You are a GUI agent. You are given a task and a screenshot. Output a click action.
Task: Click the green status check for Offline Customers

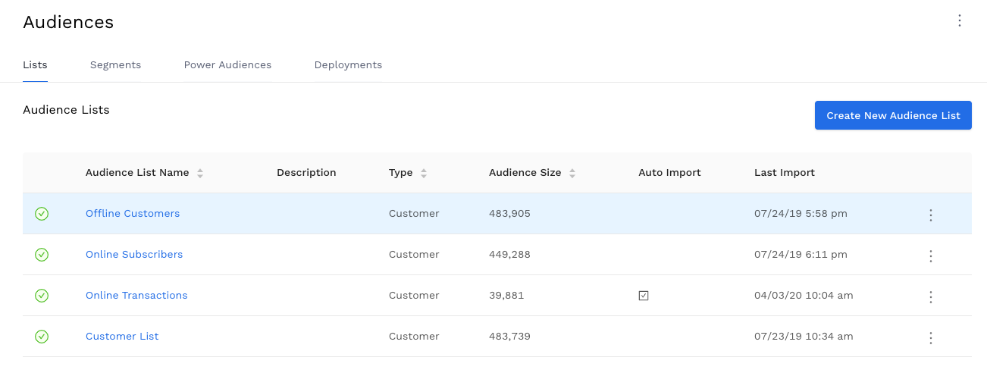point(42,214)
